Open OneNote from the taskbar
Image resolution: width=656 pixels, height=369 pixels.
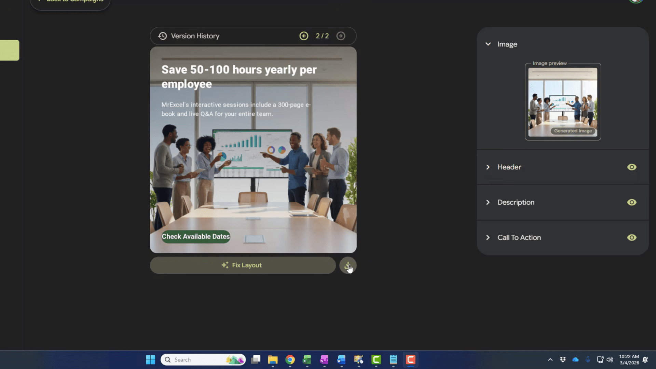coord(324,359)
